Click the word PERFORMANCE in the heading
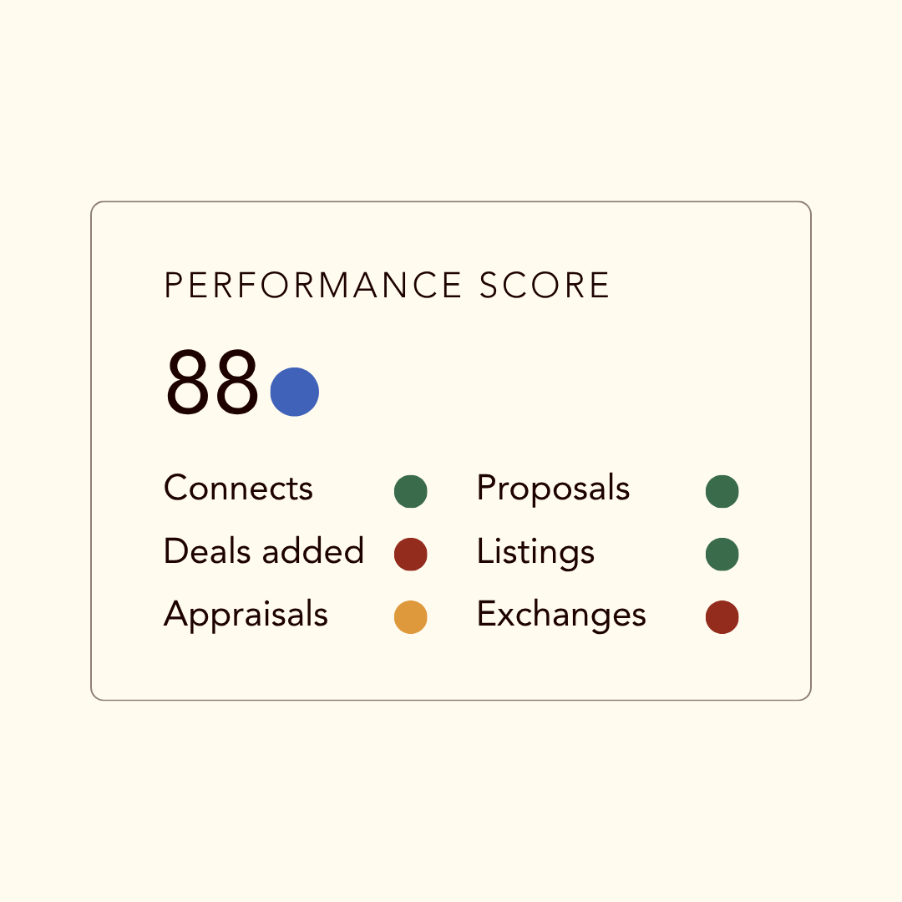This screenshot has height=902, width=902. pos(313,286)
